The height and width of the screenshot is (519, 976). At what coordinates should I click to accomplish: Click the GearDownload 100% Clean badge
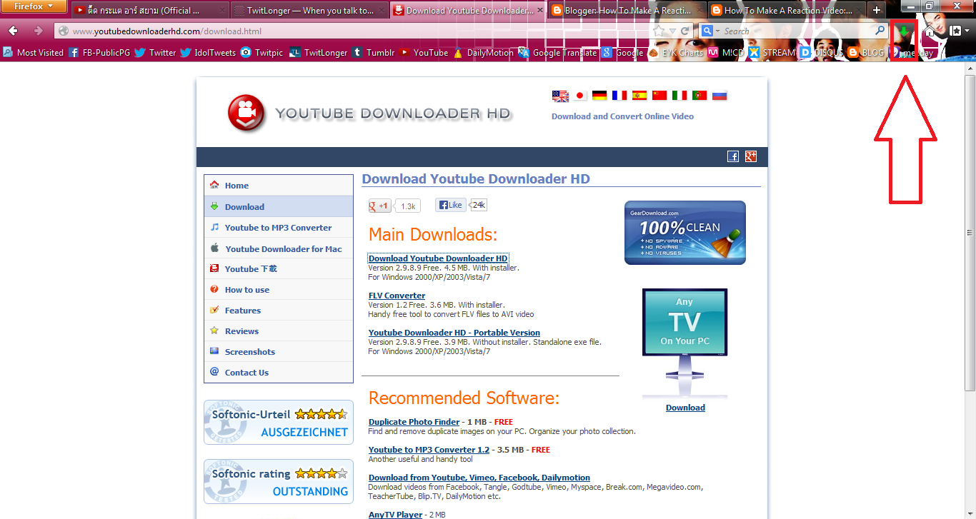pyautogui.click(x=685, y=233)
